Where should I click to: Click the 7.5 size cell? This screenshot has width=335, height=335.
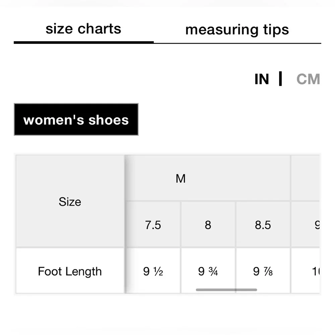coord(153,225)
